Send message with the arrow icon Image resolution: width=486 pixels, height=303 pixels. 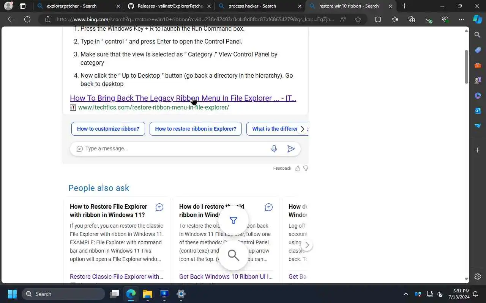pos(291,149)
